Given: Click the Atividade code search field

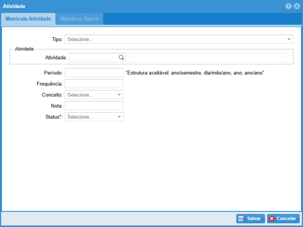Looking at the screenshot, I should 93,57.
